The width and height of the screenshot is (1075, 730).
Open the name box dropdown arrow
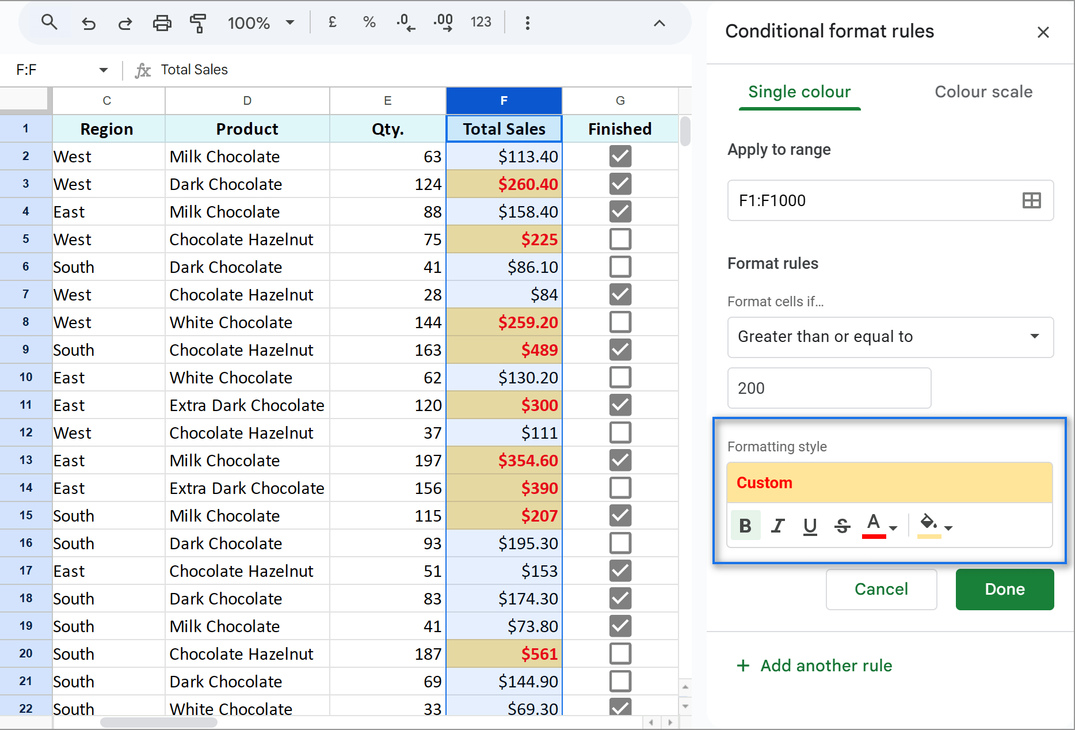click(104, 70)
